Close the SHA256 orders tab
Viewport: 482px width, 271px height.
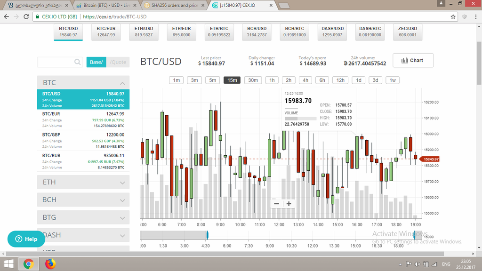tap(203, 5)
